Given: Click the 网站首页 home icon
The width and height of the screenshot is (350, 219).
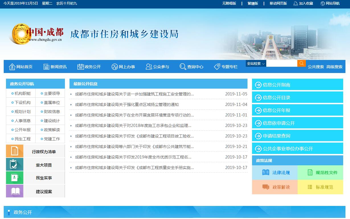Looking at the screenshot, I should [12, 67].
